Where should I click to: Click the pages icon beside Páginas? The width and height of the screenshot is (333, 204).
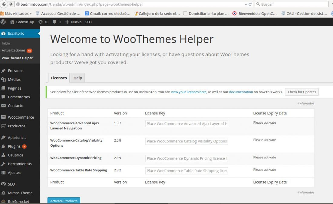[3, 88]
